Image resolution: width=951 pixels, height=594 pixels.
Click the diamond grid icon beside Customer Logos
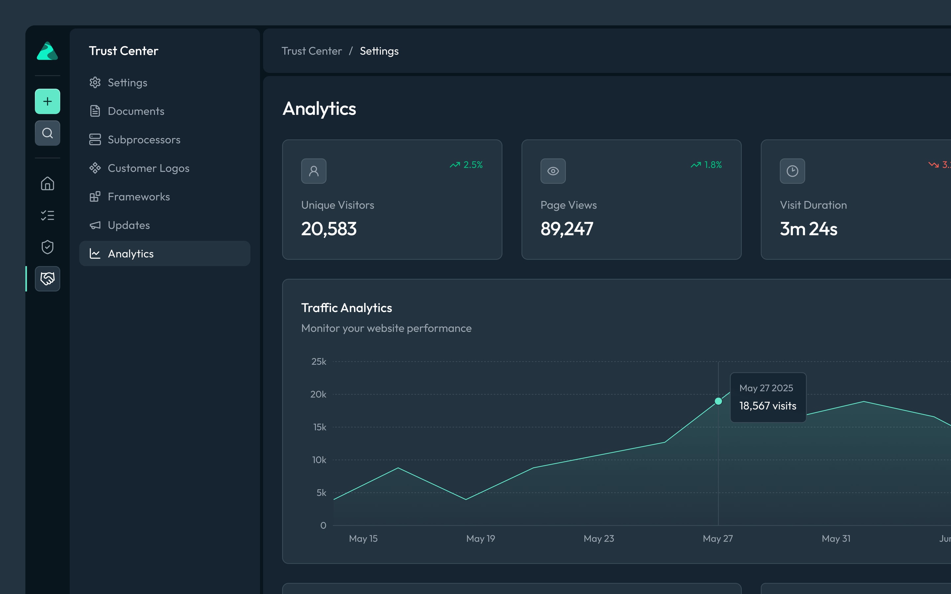(95, 168)
